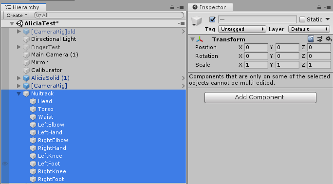Click the Rotation Y field
Image resolution: width=333 pixels, height=184 pixels.
(287, 56)
